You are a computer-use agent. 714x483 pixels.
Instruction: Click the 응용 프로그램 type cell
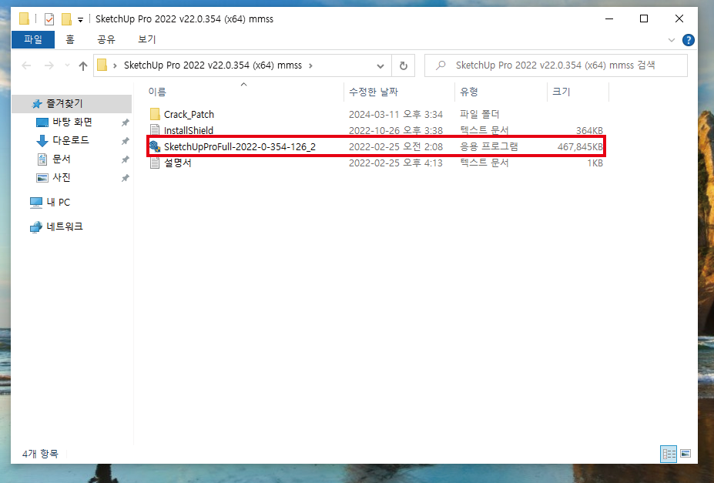489,146
